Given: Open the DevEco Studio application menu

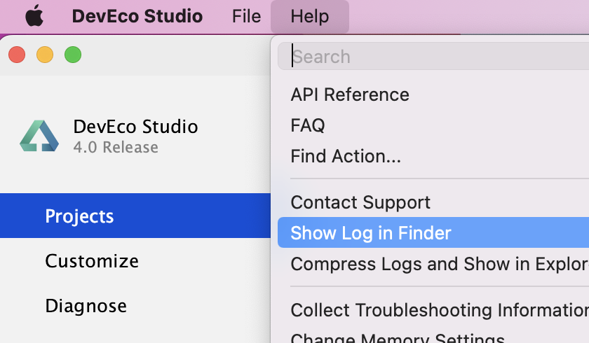Looking at the screenshot, I should (x=137, y=16).
